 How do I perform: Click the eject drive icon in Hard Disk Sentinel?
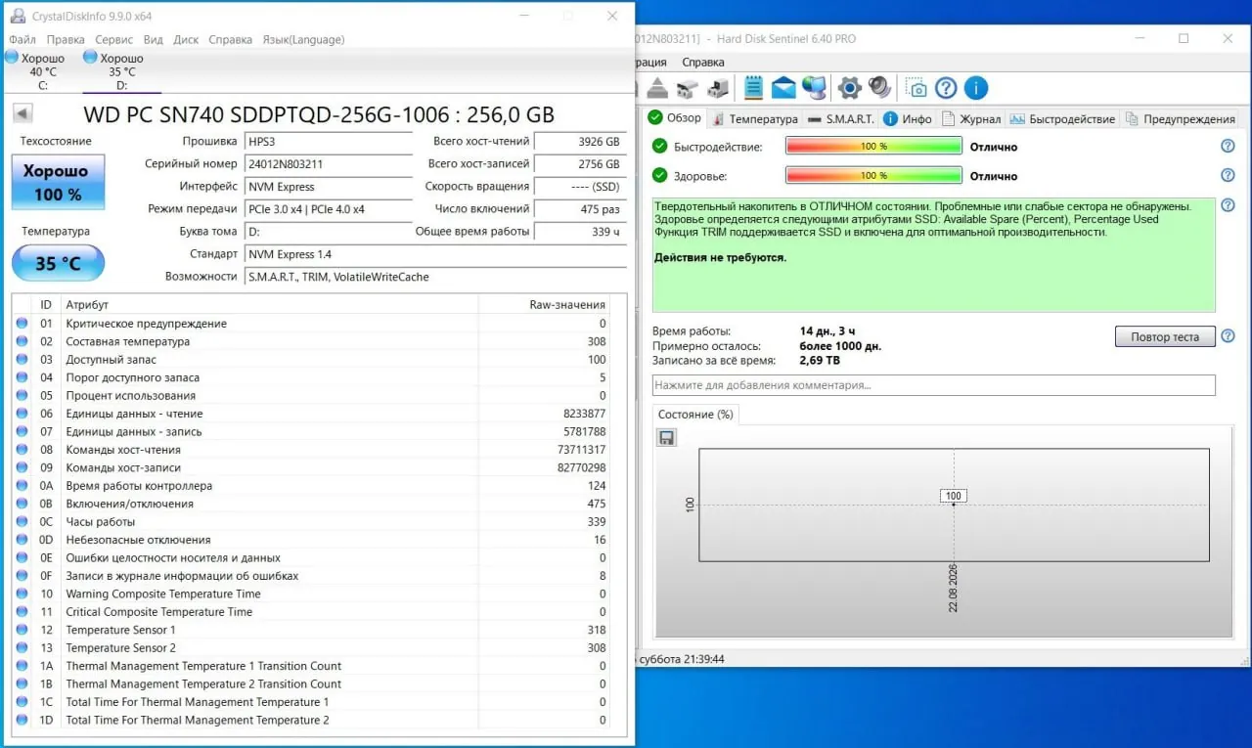[x=657, y=88]
